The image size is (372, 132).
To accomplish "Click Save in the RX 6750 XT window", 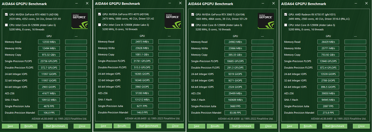I will 289,126.
